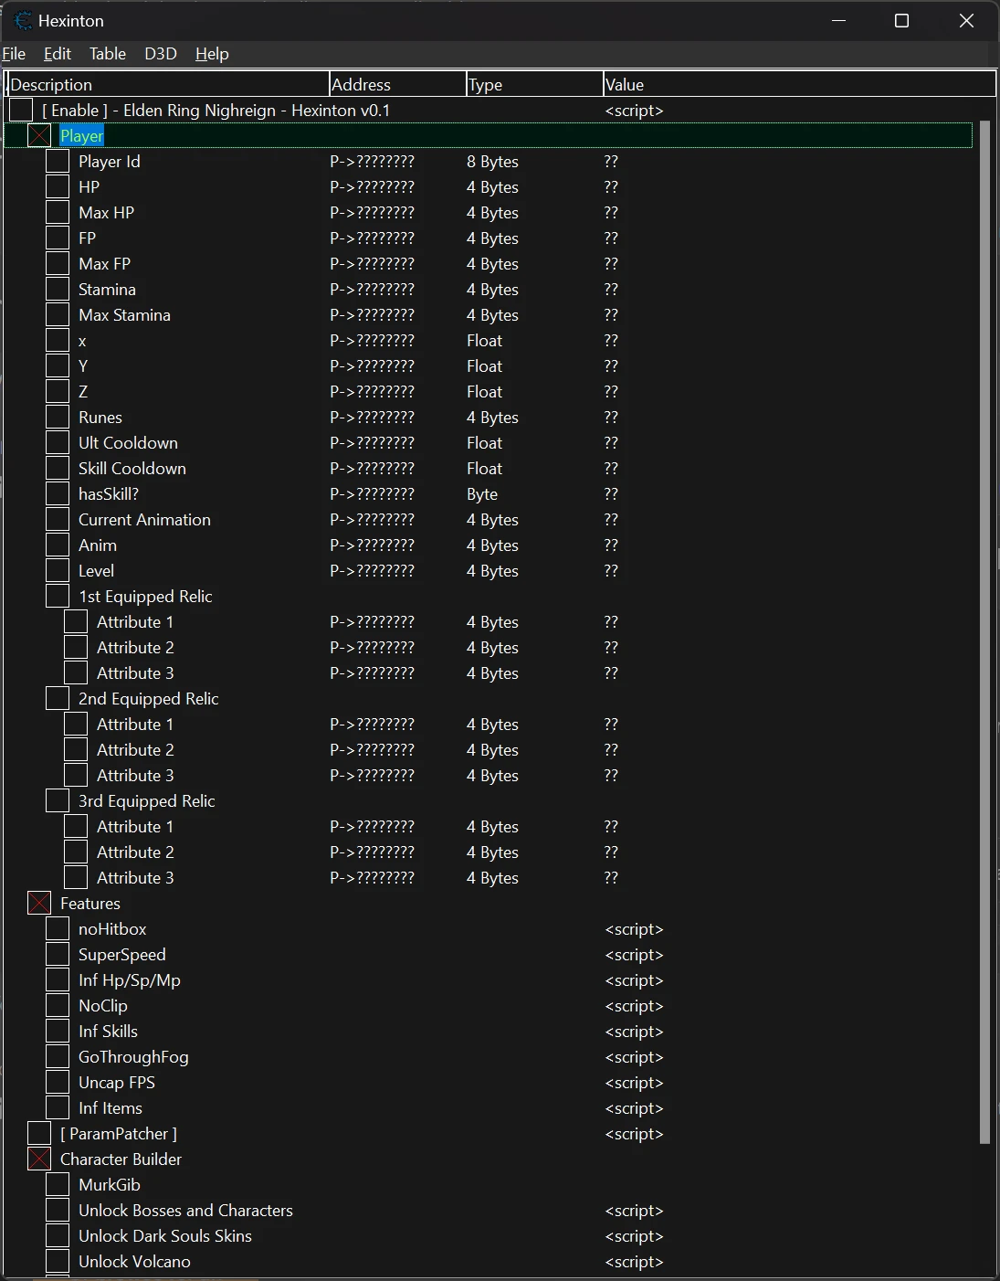
Task: Click the Hexinton application icon in the title bar
Action: pyautogui.click(x=23, y=20)
